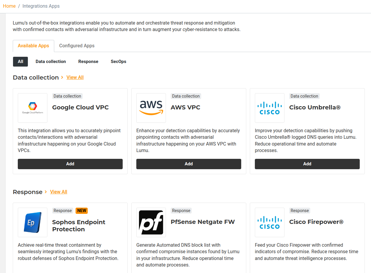The height and width of the screenshot is (273, 371).
Task: Click the Sophos Endpoint Protection logo
Action: (x=33, y=222)
